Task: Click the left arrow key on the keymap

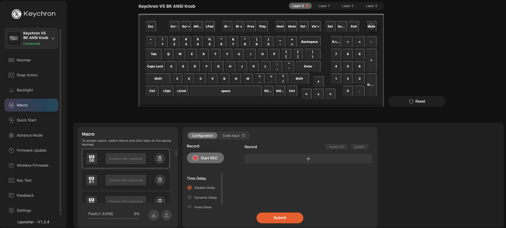Action: (307, 94)
